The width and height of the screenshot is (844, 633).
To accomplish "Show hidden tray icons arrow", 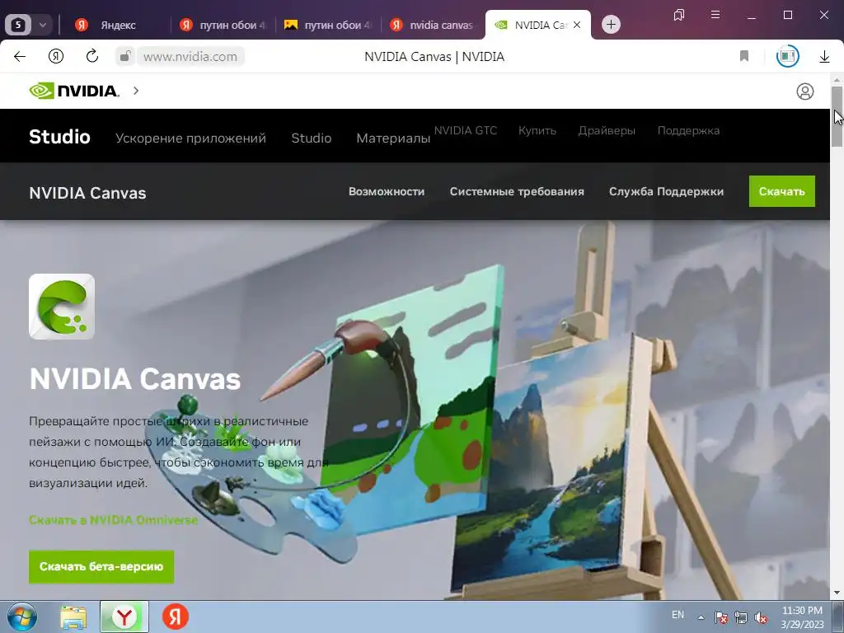I will [701, 617].
